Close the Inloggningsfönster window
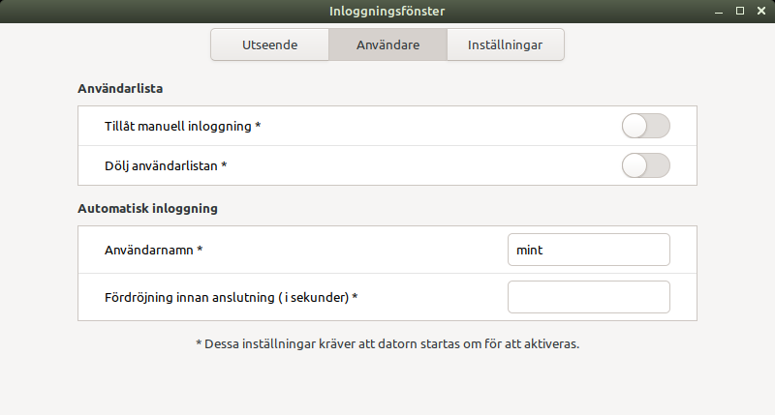775x415 pixels. (759, 11)
